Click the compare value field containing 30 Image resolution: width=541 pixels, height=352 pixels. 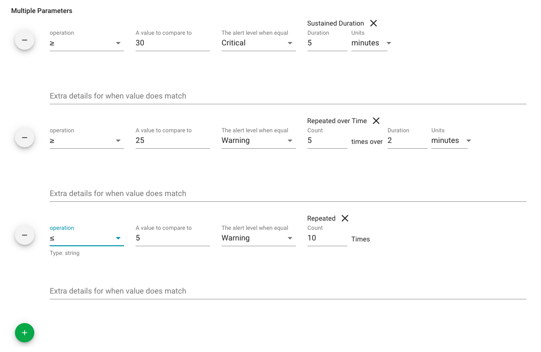[172, 43]
